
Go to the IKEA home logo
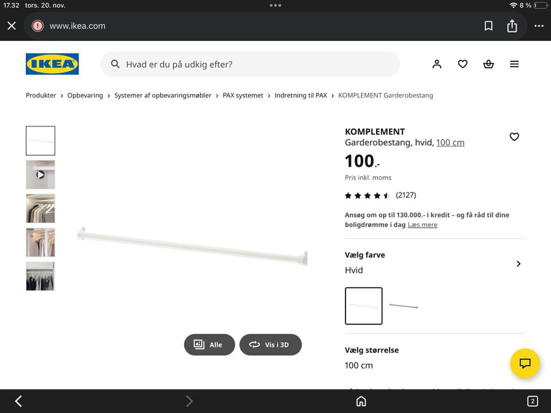[x=52, y=64]
